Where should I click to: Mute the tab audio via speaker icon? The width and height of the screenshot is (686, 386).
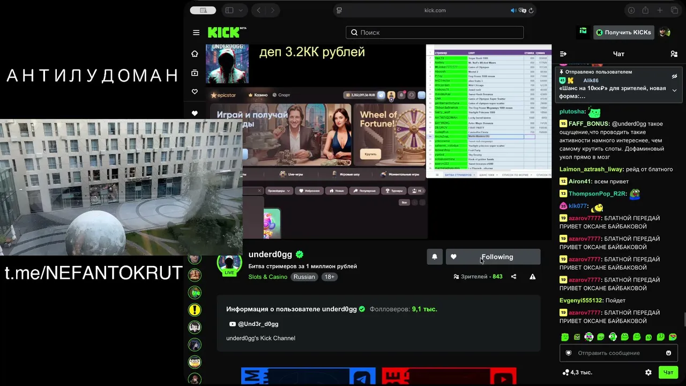pos(513,10)
